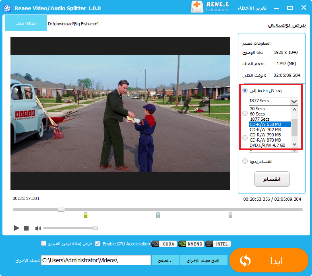The height and width of the screenshot is (276, 312).
Task: Choose CD-R/W 650 MB option
Action: click(x=270, y=124)
